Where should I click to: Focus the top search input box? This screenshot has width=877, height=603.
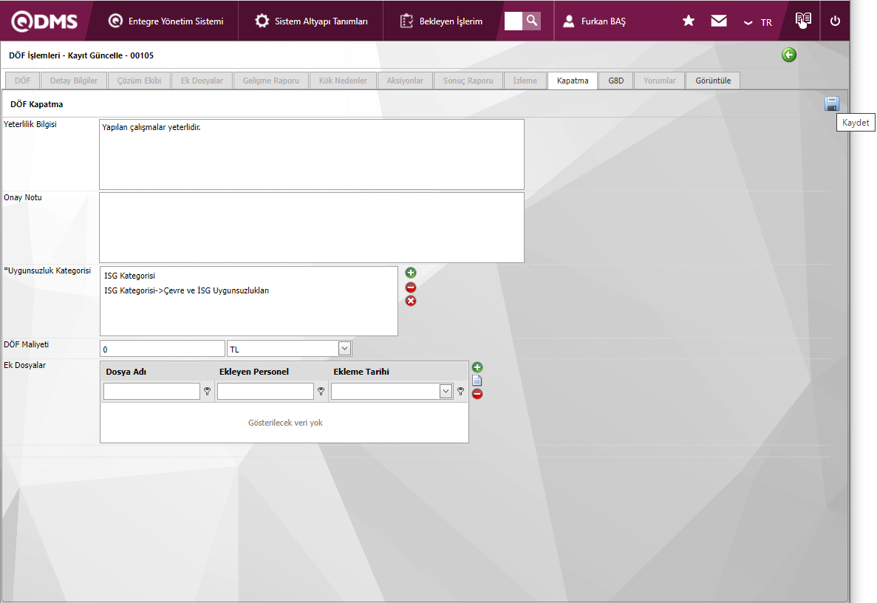(x=513, y=21)
